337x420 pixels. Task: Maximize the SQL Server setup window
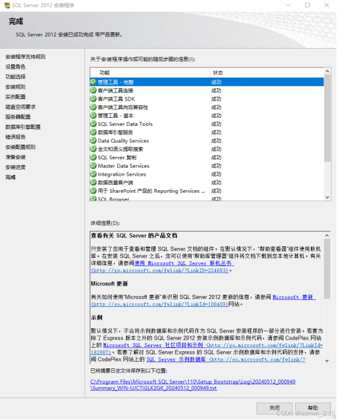[x=308, y=5]
